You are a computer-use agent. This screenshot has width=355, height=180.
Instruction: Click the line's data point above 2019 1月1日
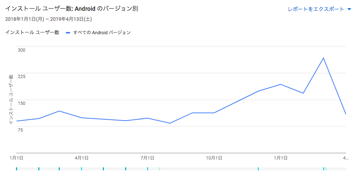[x=281, y=84]
